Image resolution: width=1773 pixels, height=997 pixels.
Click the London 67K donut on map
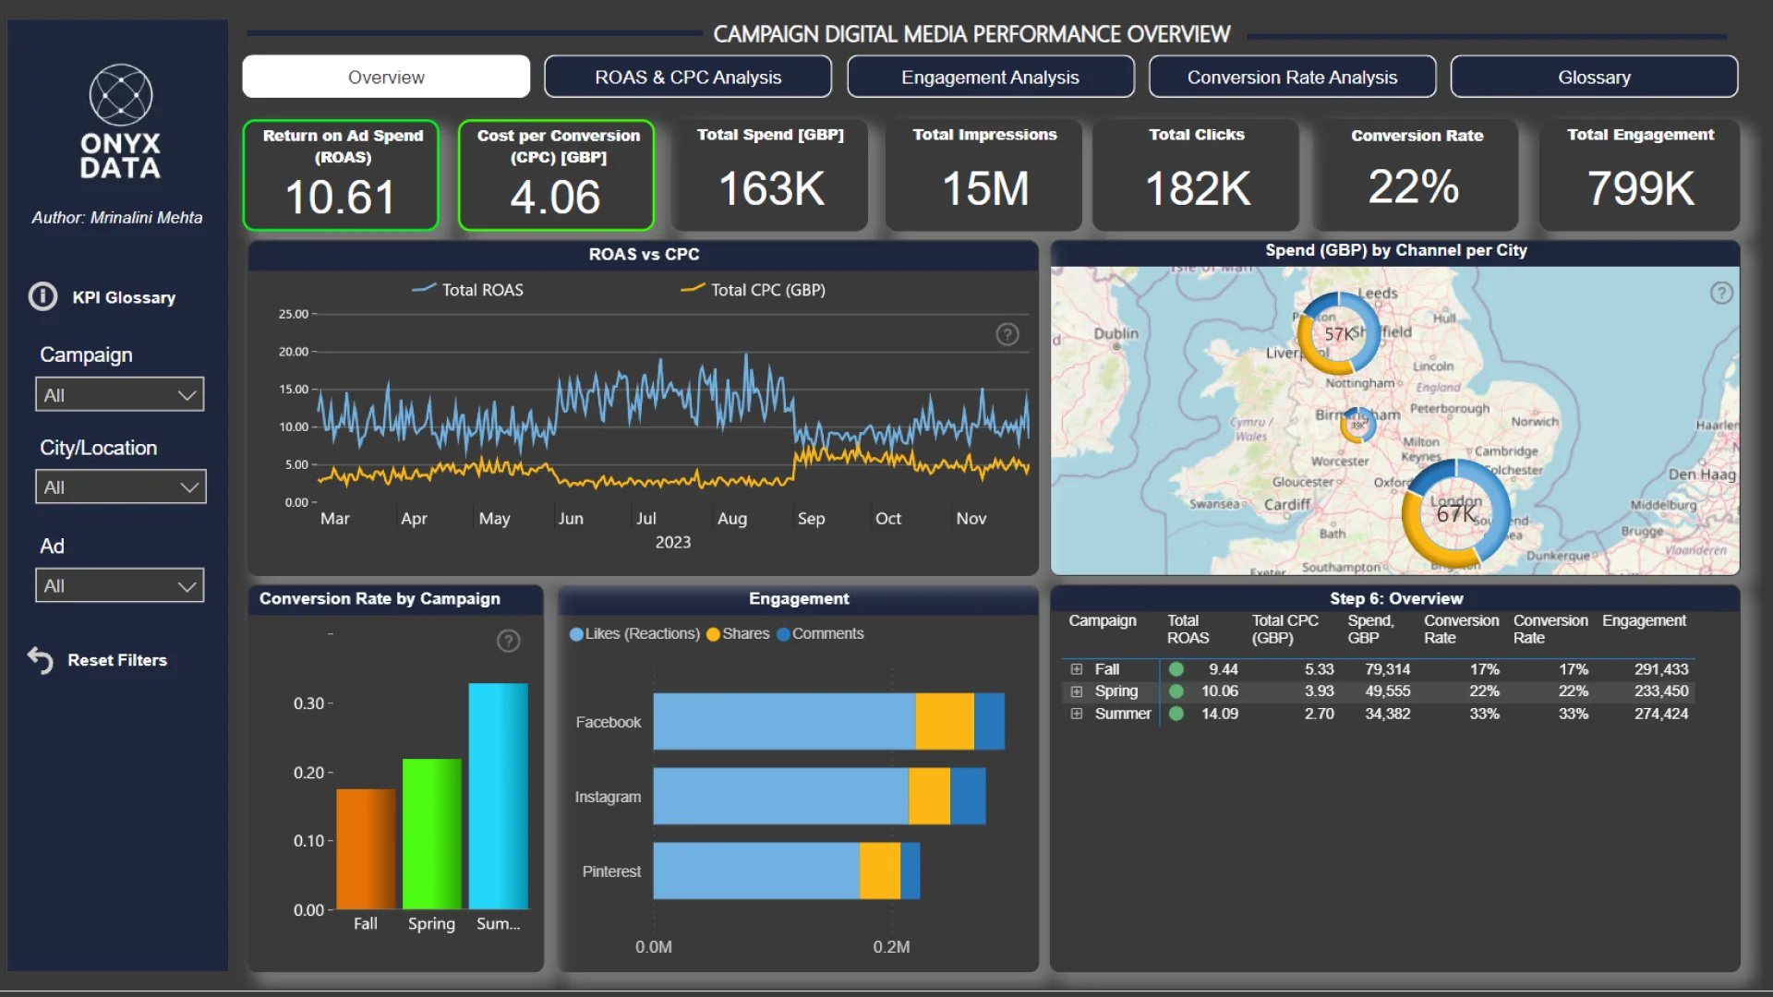pyautogui.click(x=1456, y=513)
